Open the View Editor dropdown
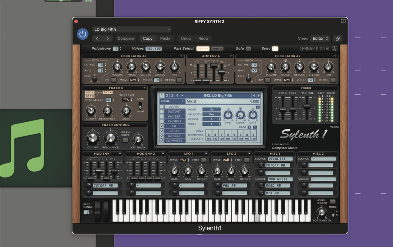This screenshot has width=393, height=247. [x=320, y=38]
